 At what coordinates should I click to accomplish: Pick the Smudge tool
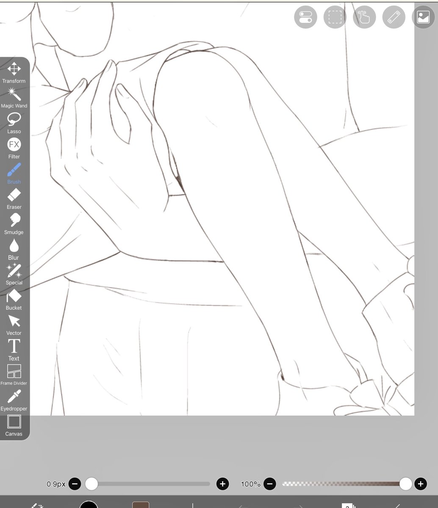(x=14, y=224)
